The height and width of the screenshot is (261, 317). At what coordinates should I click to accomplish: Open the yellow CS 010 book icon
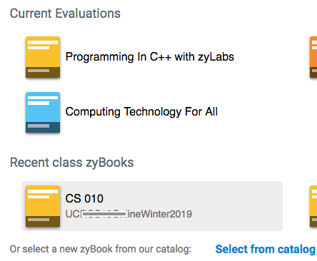coord(43,206)
